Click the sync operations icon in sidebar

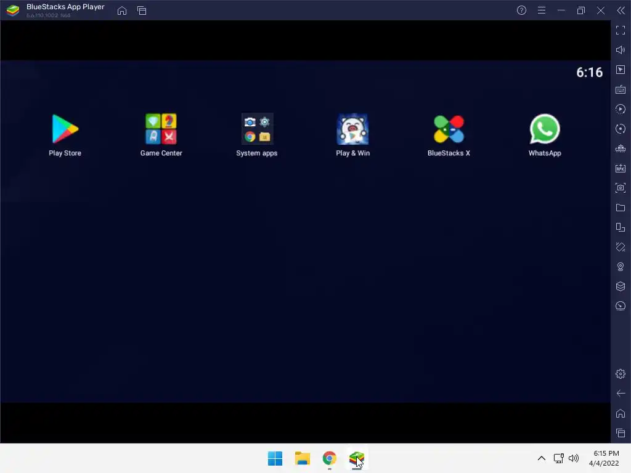pos(621,129)
